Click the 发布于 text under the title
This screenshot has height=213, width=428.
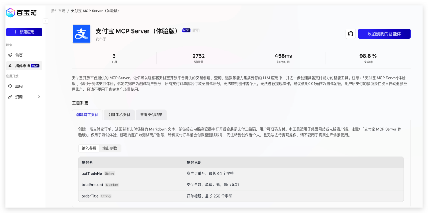point(101,39)
